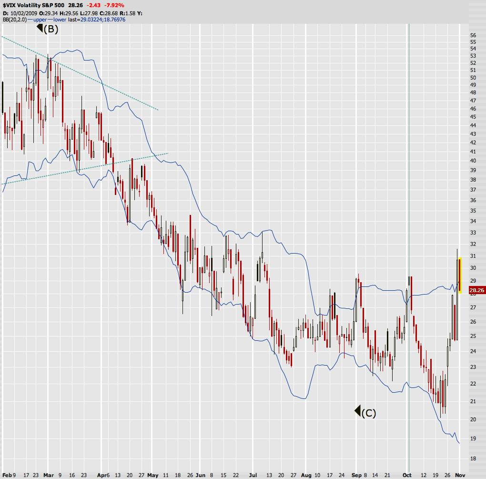Viewport: 486px width, 479px height.
Task: Click the 18 price level on axis
Action: coord(473,459)
